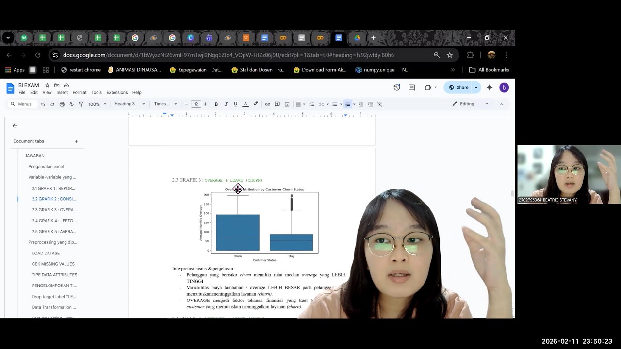Increase font size with plus button
Viewport: 621px width, 349px height.
coord(205,104)
